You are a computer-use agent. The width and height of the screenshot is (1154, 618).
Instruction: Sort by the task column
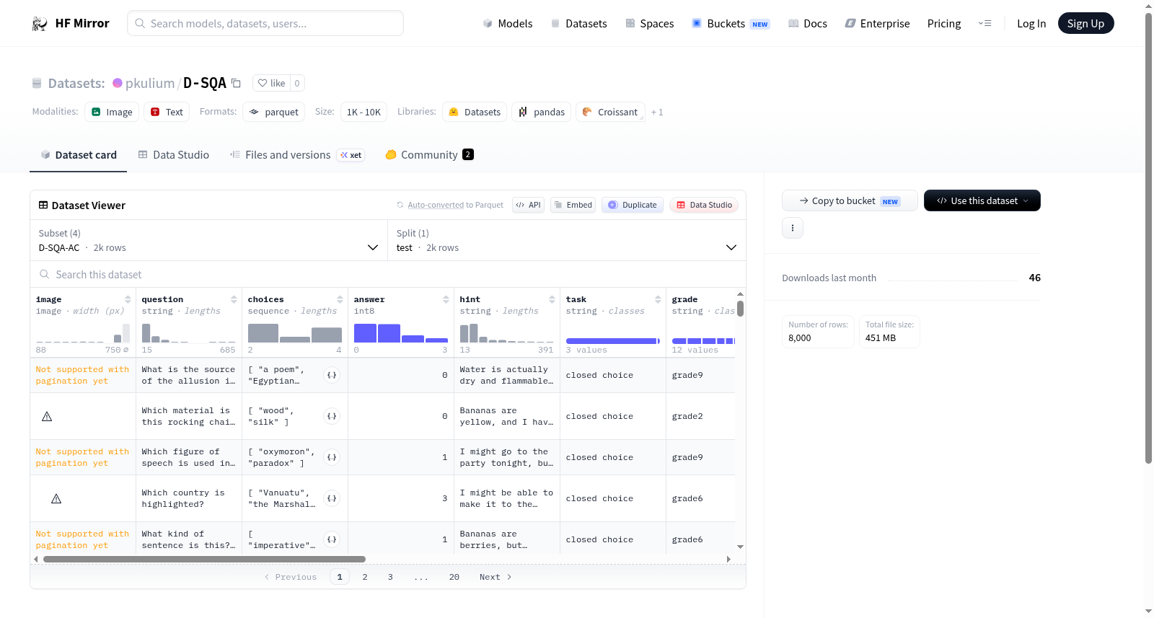(x=658, y=299)
